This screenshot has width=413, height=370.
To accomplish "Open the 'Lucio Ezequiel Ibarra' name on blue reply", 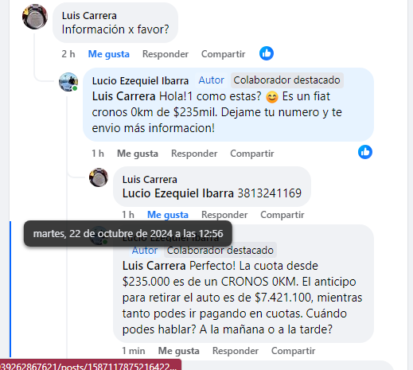I will (140, 80).
